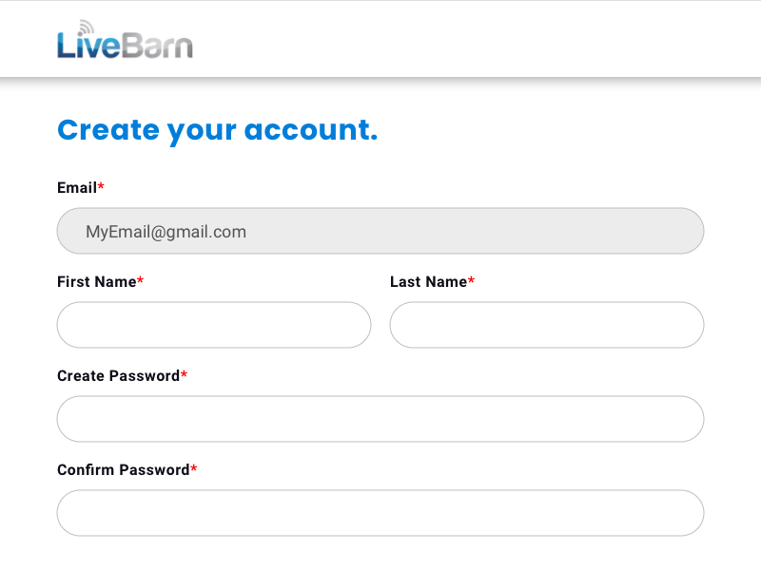Click the "Email" field label

[x=77, y=188]
